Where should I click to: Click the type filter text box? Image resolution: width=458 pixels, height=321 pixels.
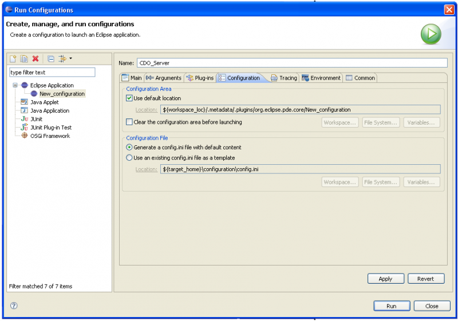click(52, 72)
